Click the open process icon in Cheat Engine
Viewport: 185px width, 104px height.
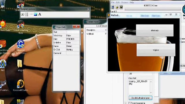coord(113,7)
